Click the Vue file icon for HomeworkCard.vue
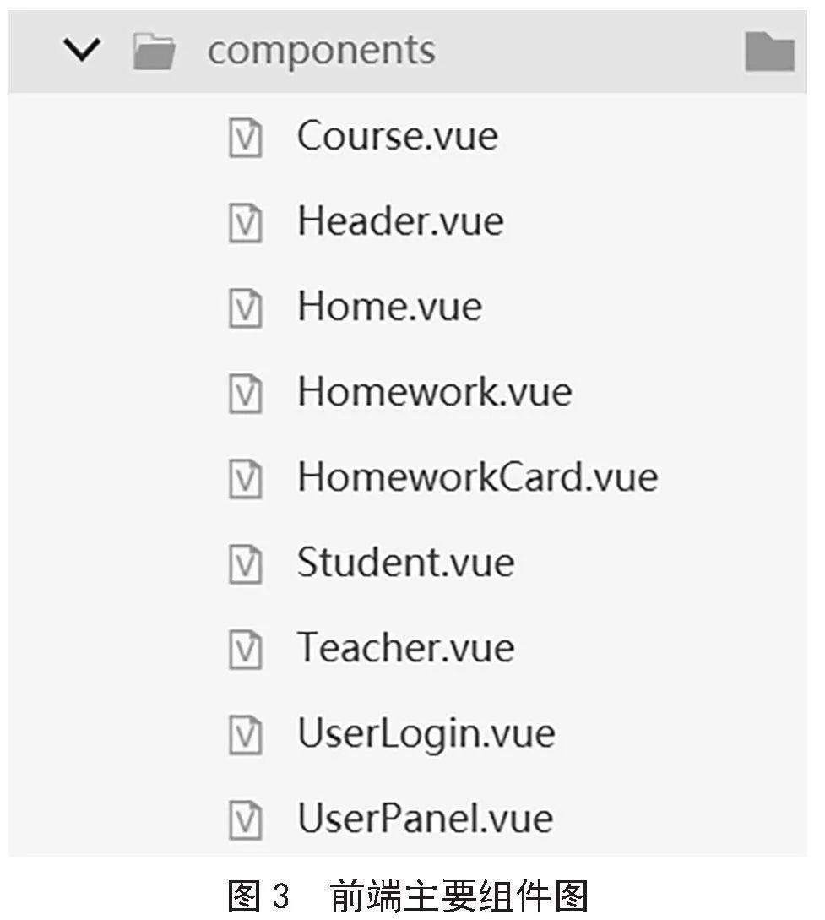This screenshot has width=825, height=920. coord(245,479)
